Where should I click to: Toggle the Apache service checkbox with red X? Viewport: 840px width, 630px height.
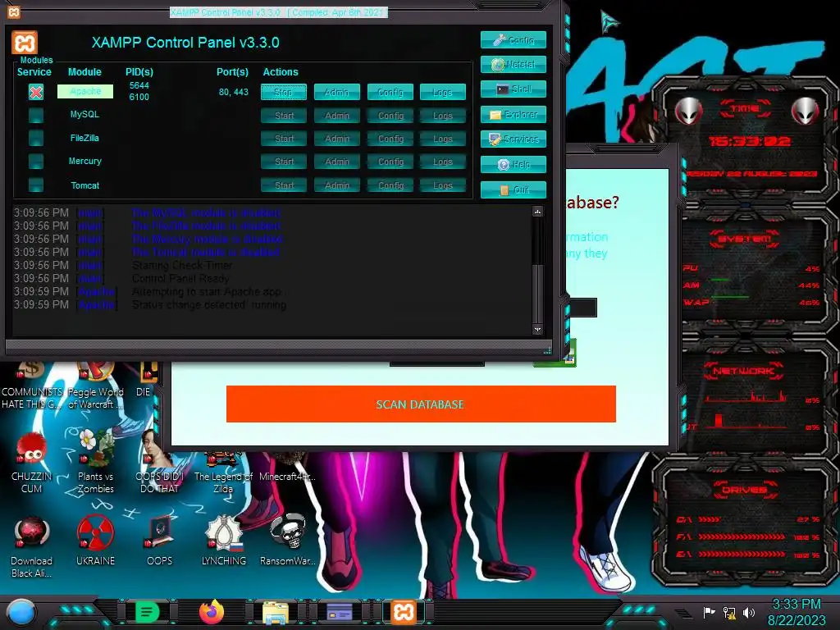[x=36, y=92]
